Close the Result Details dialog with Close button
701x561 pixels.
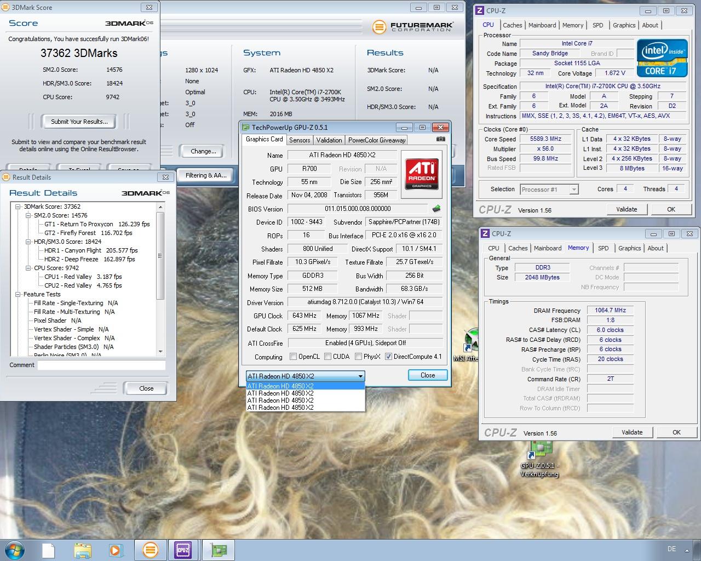(146, 388)
